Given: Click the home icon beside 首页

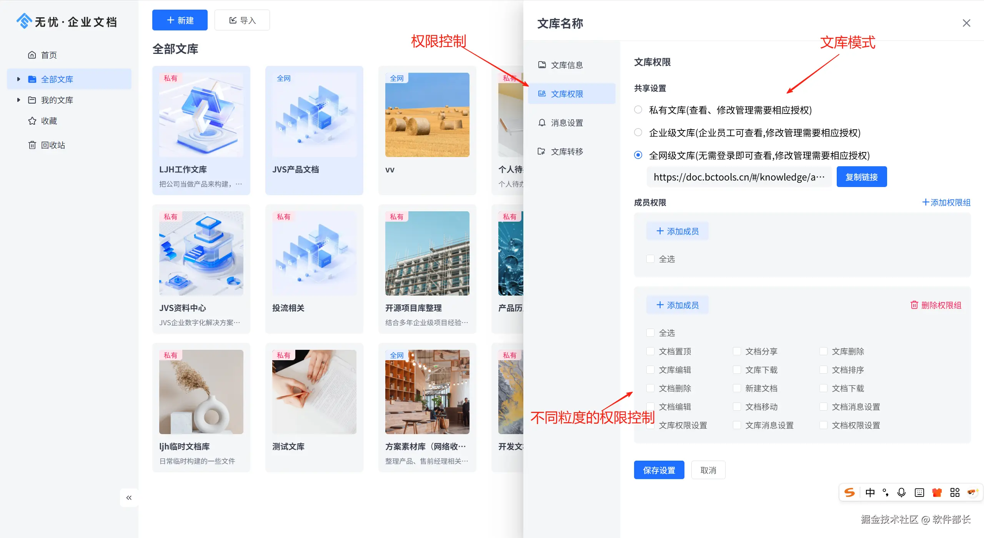Looking at the screenshot, I should click(x=32, y=55).
